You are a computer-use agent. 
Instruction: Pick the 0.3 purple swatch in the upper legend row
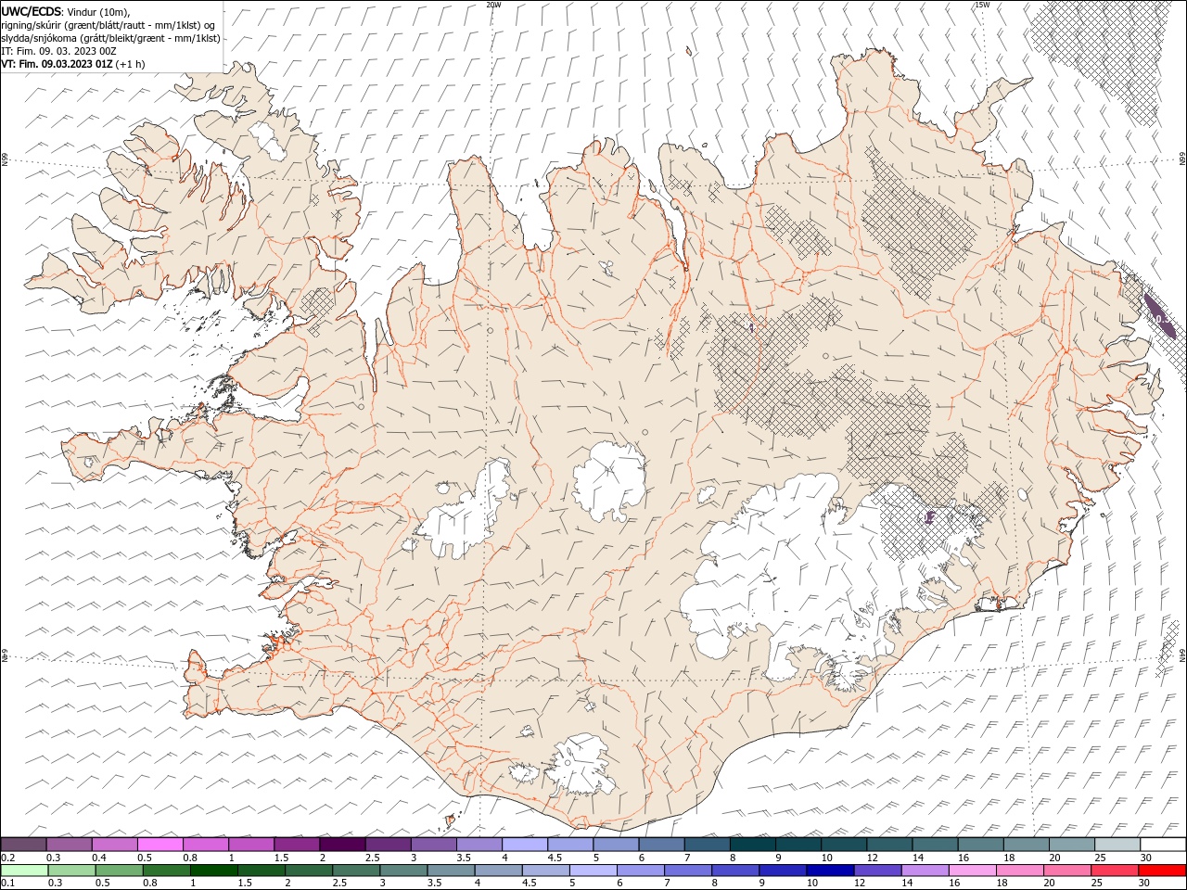[70, 845]
